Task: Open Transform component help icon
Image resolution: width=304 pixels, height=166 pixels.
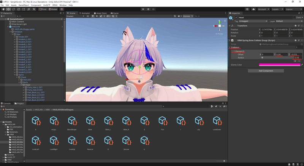Action: click(x=296, y=25)
